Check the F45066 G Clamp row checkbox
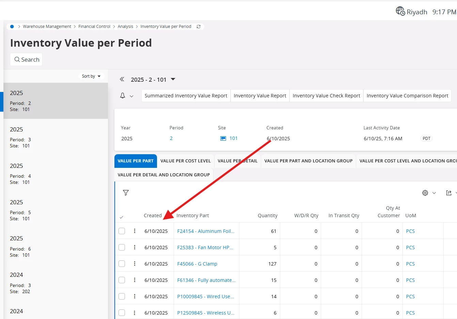The width and height of the screenshot is (457, 319). [122, 264]
